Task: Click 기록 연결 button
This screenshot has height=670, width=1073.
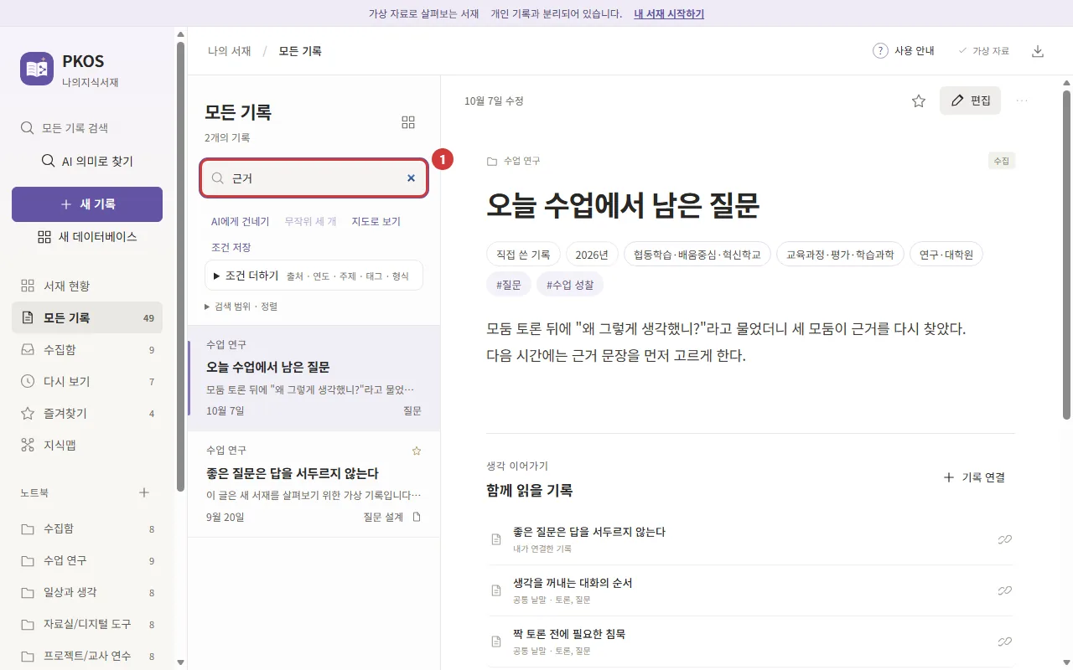Action: click(x=974, y=477)
